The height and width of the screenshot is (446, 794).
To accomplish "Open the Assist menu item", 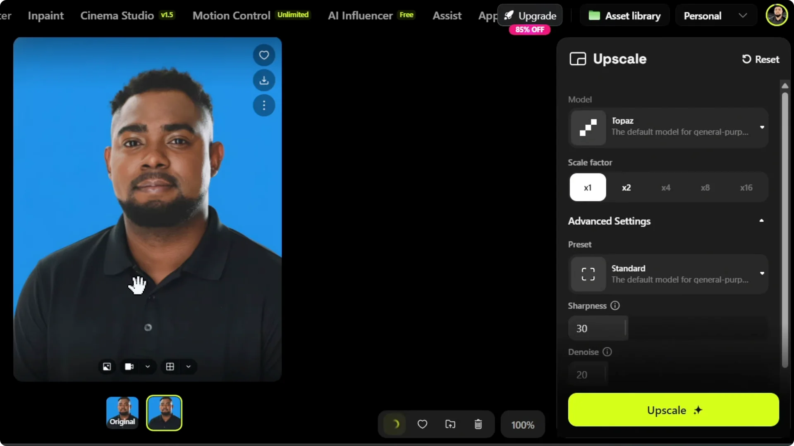I will (447, 15).
